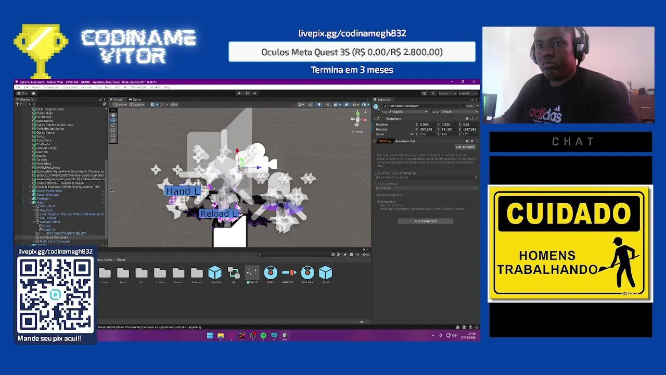Open the Textures folder in Project
Screen dimensions: 666x375
point(197,274)
